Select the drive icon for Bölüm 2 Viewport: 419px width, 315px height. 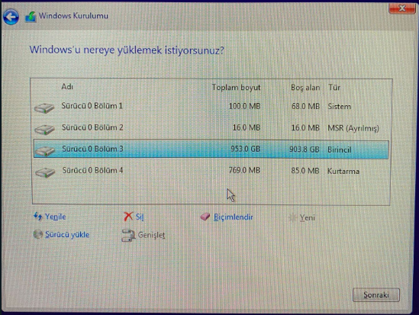click(44, 129)
